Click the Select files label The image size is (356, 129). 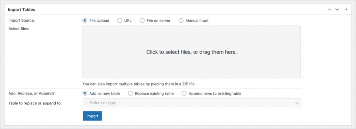[x=19, y=29]
